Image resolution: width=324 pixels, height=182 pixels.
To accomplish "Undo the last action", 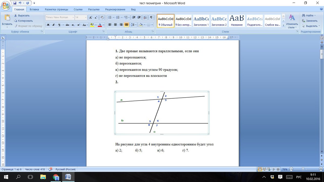I will pyautogui.click(x=20, y=3).
